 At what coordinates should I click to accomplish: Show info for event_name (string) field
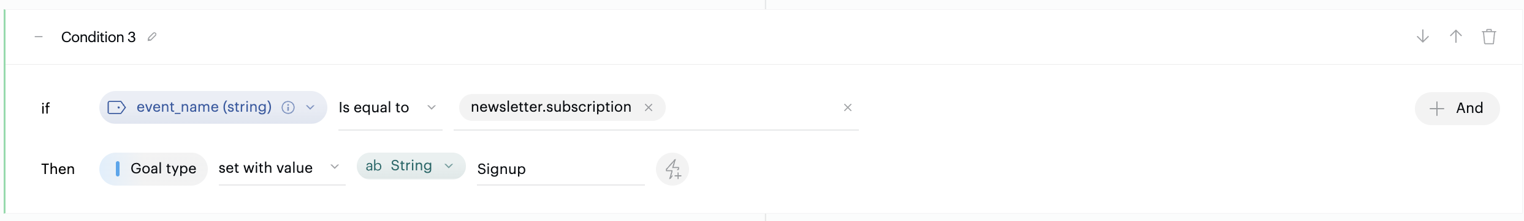288,107
